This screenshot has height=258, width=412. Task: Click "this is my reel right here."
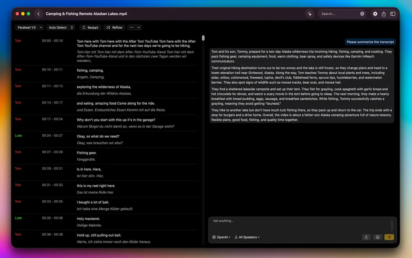[x=96, y=186]
